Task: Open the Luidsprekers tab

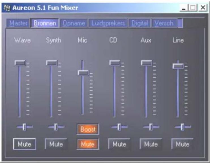Action: click(108, 23)
